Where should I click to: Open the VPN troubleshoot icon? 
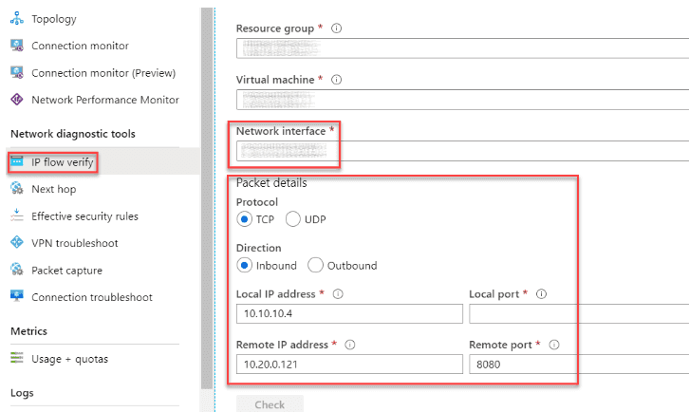[x=17, y=242]
